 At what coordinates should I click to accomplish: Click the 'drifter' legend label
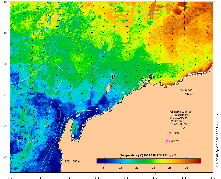click(x=175, y=141)
